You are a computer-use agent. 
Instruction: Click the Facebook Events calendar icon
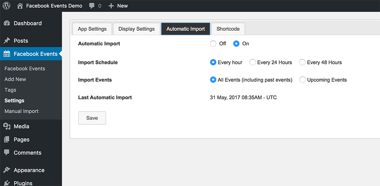7,54
